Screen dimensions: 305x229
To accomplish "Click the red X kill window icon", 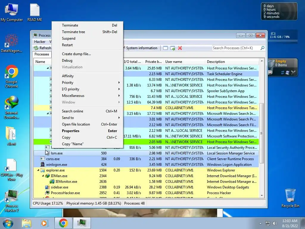I will pyautogui.click(x=180, y=48).
